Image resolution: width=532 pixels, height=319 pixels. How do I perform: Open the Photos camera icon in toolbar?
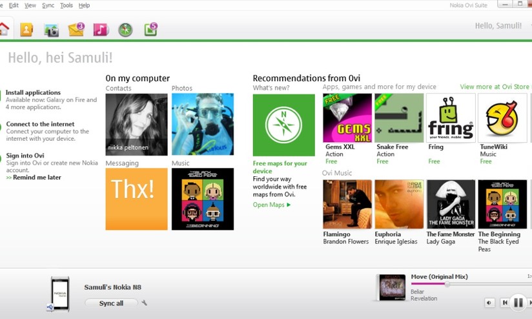coord(51,30)
